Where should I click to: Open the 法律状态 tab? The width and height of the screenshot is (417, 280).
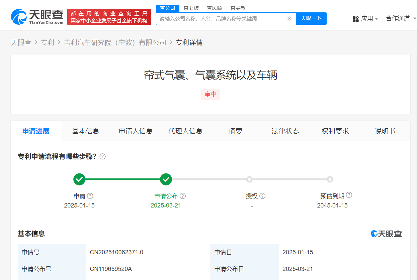tap(285, 131)
